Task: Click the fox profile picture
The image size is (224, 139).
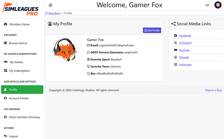Action: point(65,50)
